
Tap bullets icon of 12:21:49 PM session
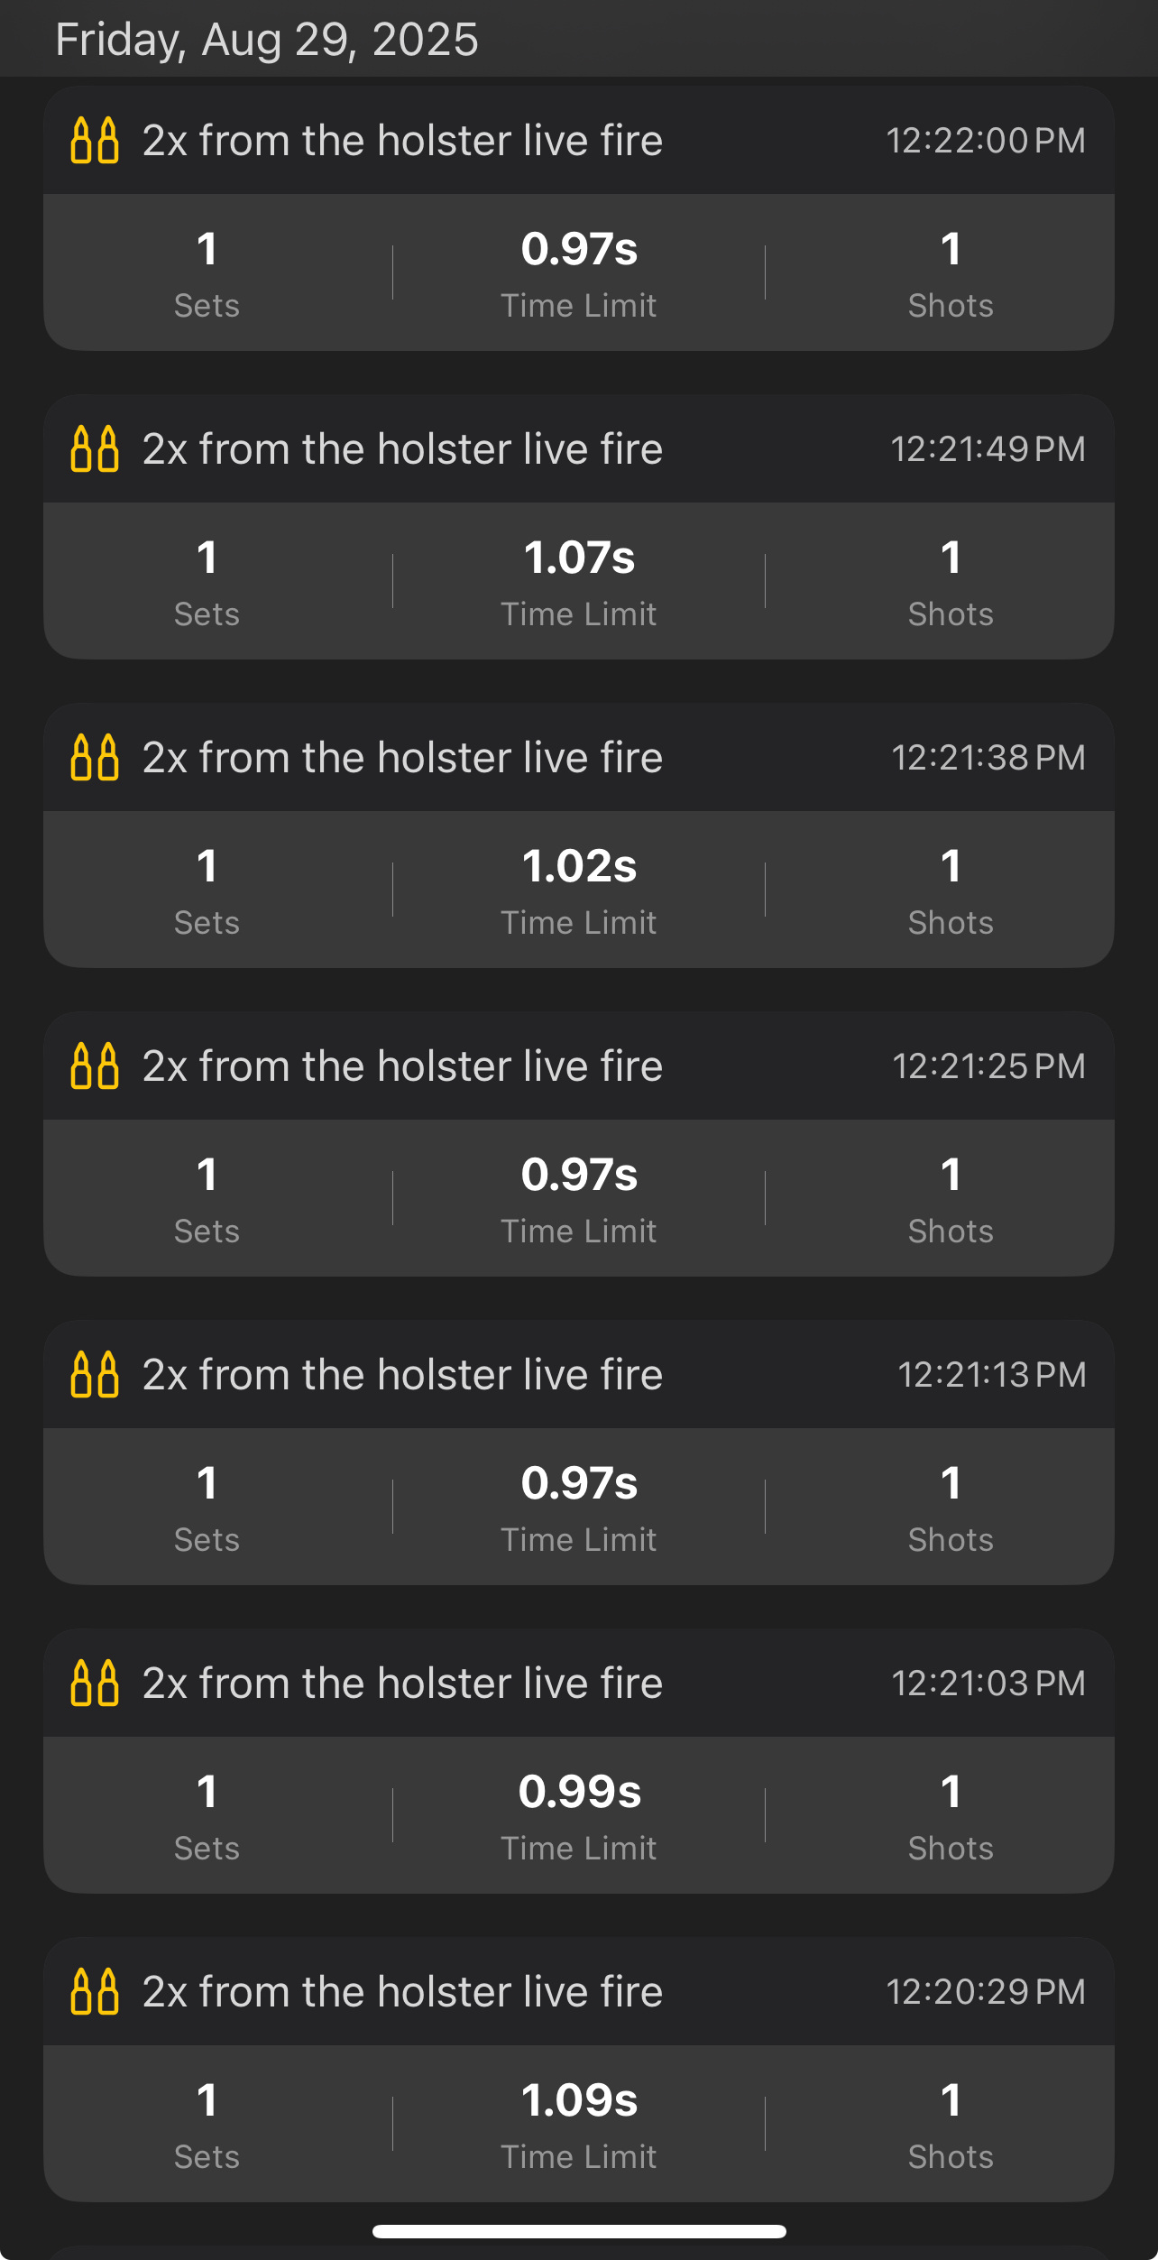click(x=95, y=449)
